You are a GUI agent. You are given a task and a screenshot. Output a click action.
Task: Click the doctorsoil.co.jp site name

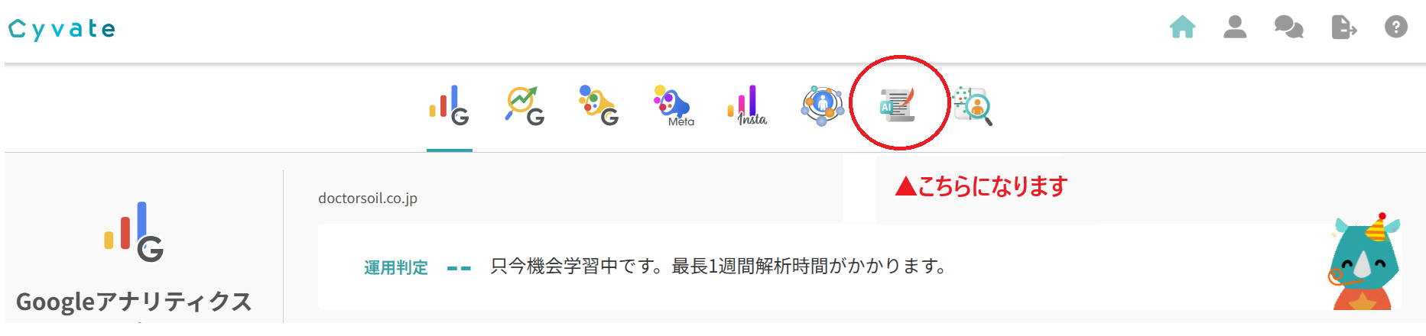[368, 199]
